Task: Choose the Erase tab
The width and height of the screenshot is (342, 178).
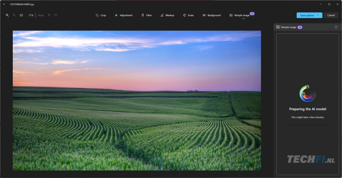Action: pyautogui.click(x=188, y=15)
